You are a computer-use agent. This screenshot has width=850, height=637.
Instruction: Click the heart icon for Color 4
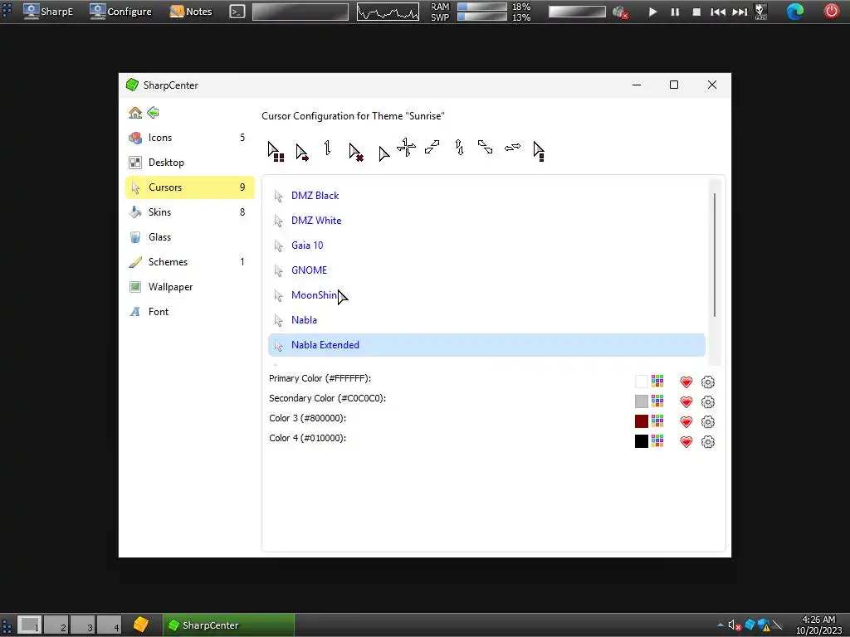pyautogui.click(x=686, y=442)
